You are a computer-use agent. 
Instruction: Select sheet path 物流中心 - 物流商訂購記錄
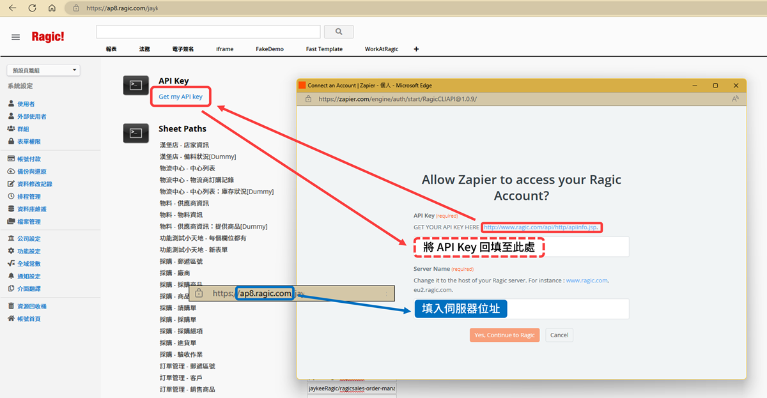coord(196,180)
